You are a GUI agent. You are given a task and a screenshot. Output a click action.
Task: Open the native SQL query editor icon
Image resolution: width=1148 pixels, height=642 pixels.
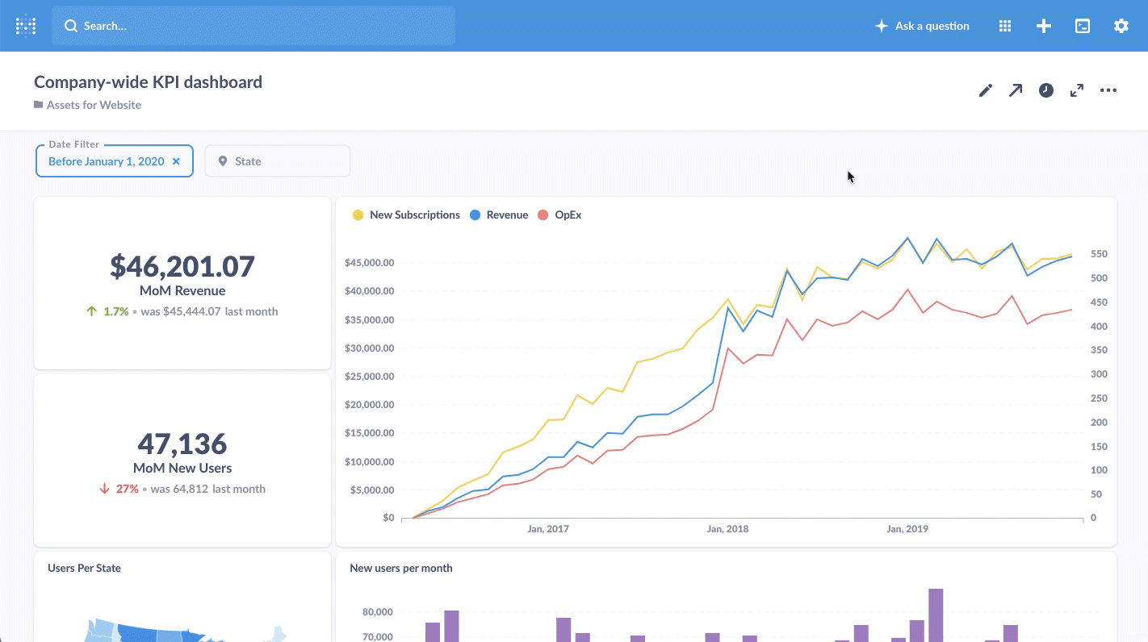[x=1082, y=25]
